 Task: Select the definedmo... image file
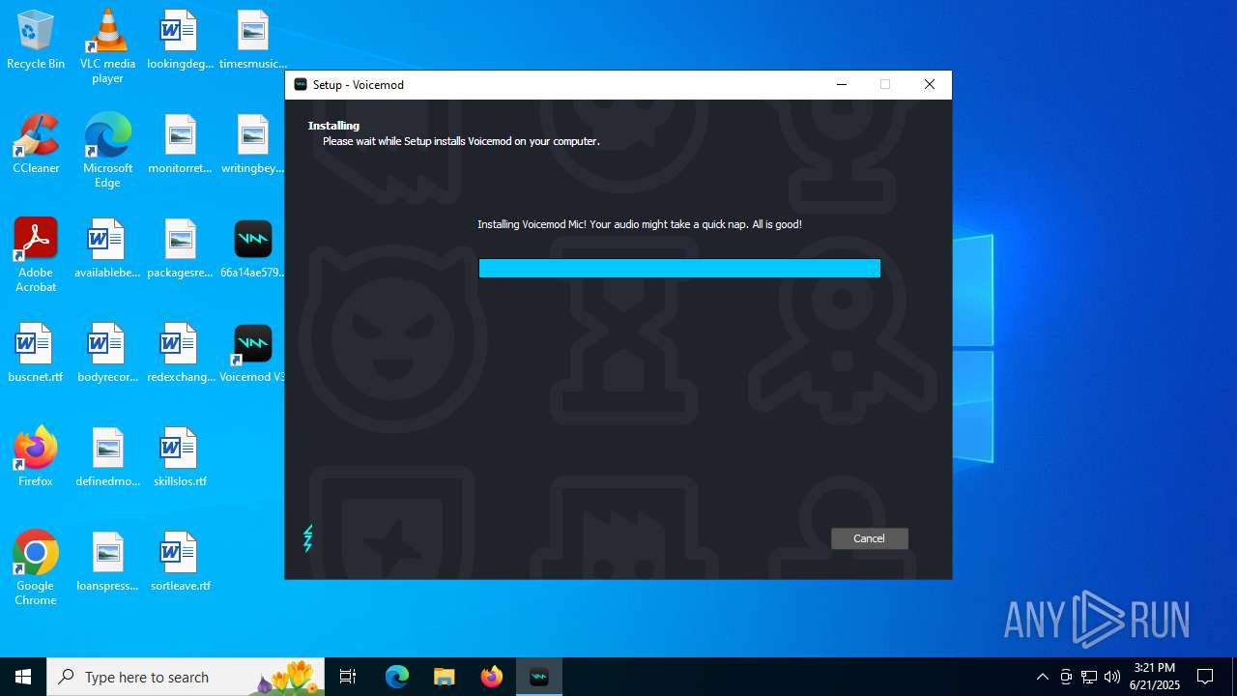[107, 458]
